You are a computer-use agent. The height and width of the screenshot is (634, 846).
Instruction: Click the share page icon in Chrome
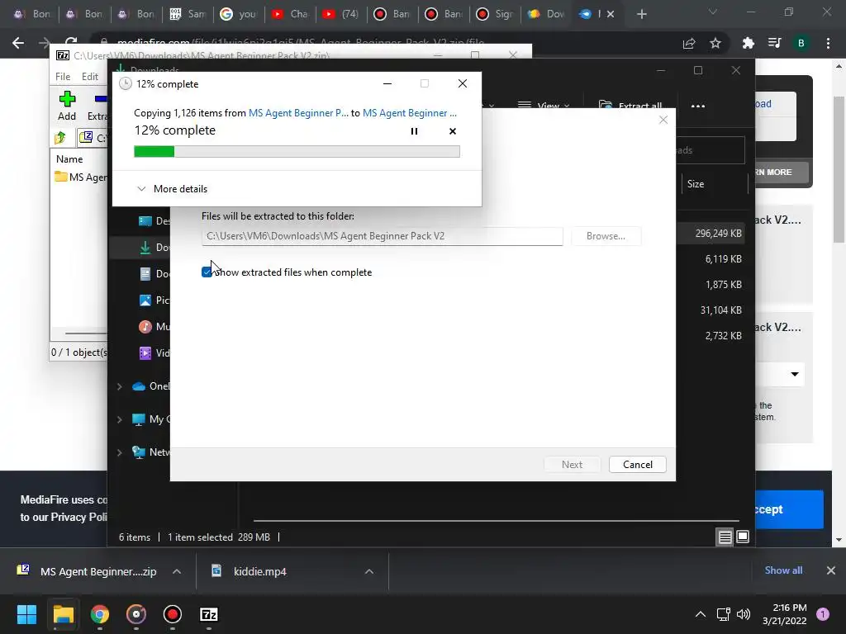coord(689,43)
